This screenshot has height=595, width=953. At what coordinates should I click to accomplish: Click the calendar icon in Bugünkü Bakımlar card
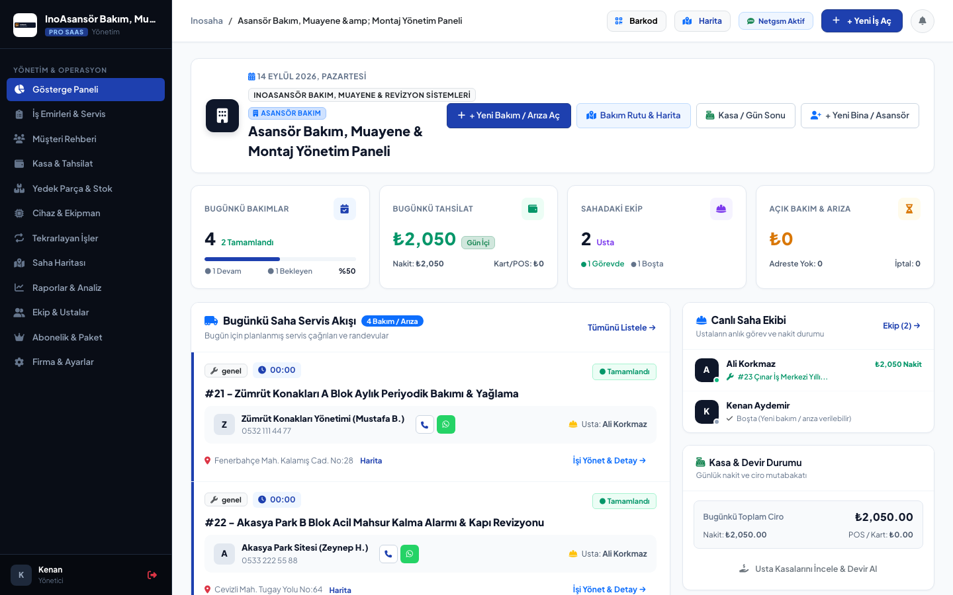coord(345,209)
